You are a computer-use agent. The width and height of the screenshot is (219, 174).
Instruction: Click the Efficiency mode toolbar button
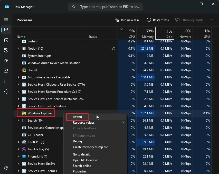click(189, 20)
